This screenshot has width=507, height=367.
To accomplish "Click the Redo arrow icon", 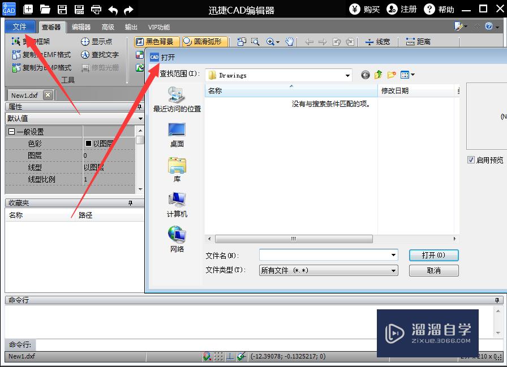I will pos(128,10).
